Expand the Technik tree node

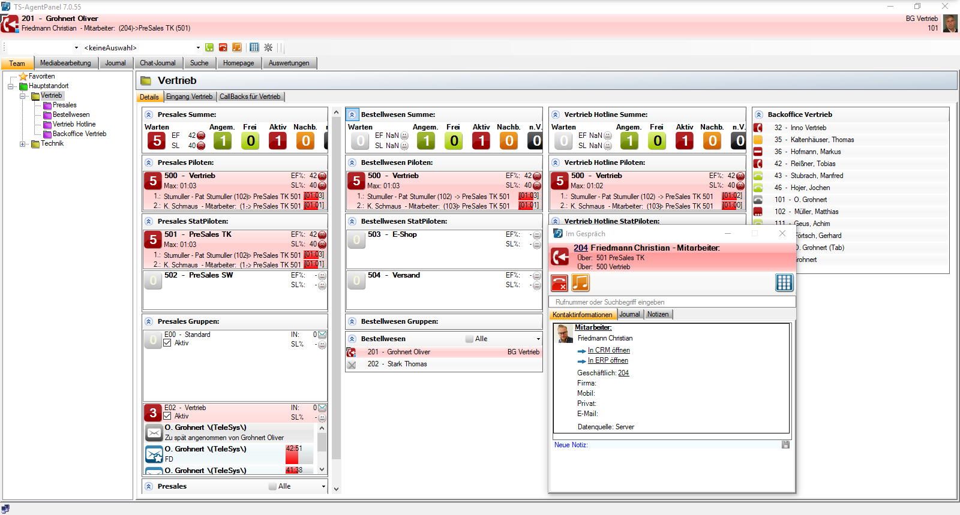click(x=23, y=144)
